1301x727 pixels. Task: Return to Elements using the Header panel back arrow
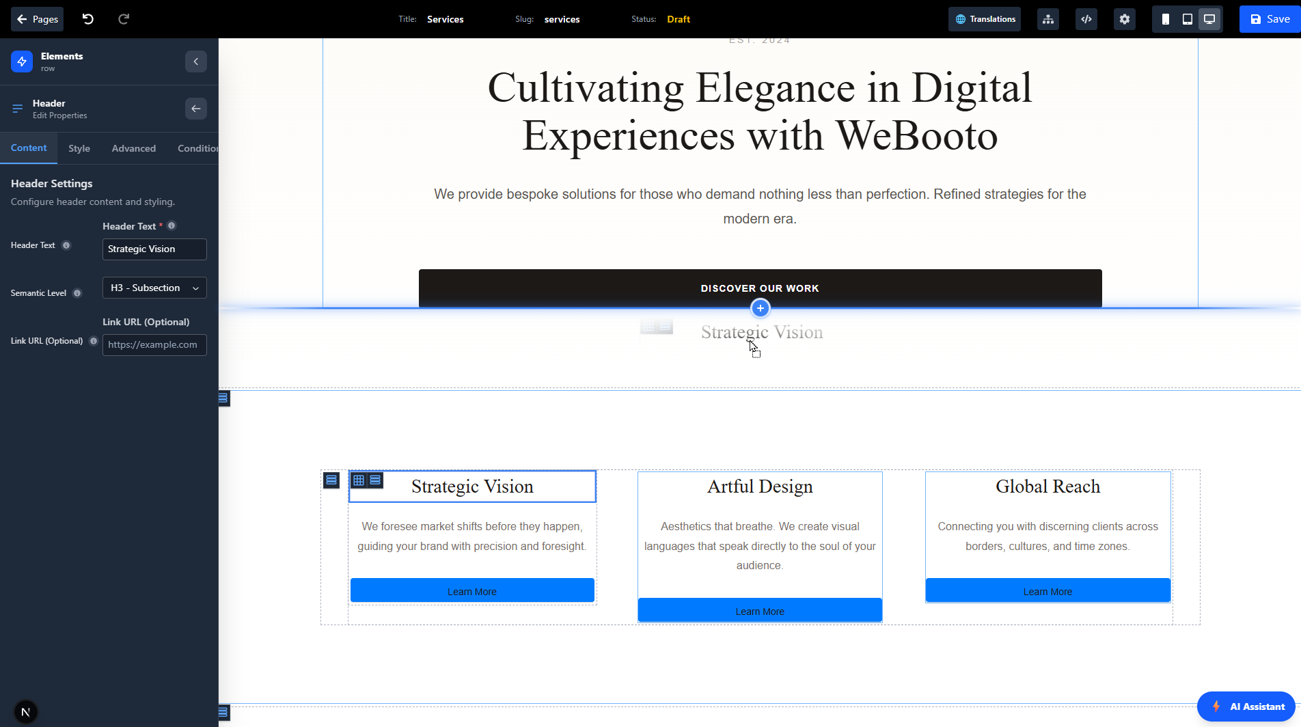click(195, 108)
